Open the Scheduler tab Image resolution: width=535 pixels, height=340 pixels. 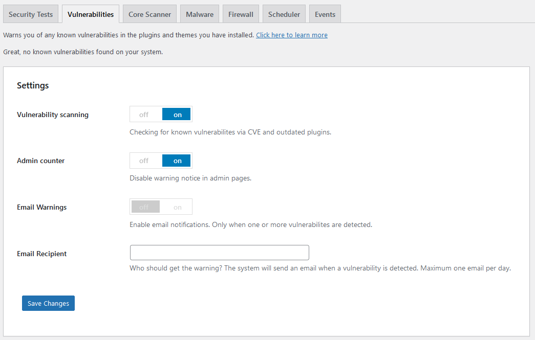click(x=284, y=14)
